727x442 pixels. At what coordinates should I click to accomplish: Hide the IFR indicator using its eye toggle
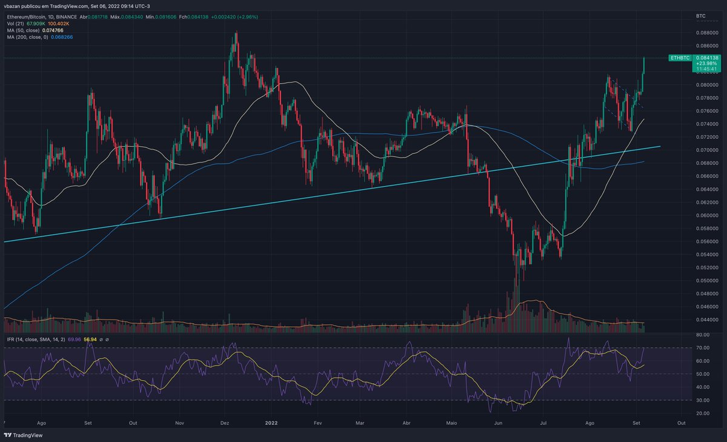(101, 340)
